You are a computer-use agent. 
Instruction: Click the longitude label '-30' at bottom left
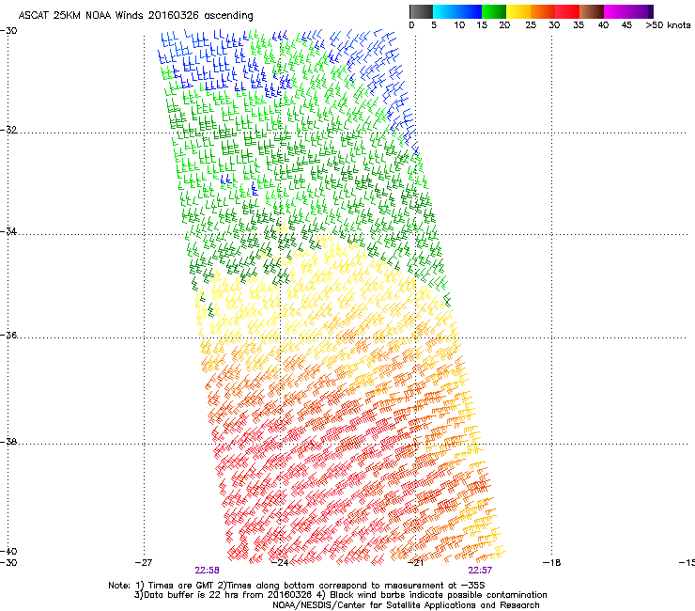point(8,563)
